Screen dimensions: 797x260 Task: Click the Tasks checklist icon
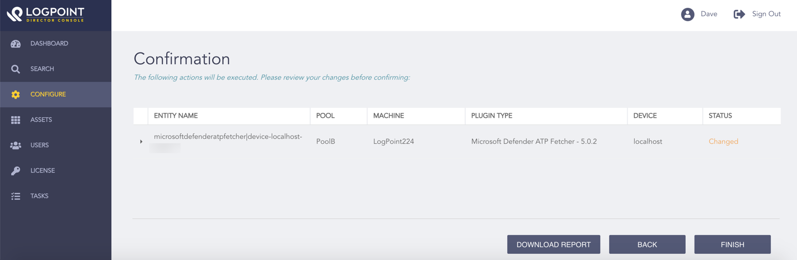point(16,196)
